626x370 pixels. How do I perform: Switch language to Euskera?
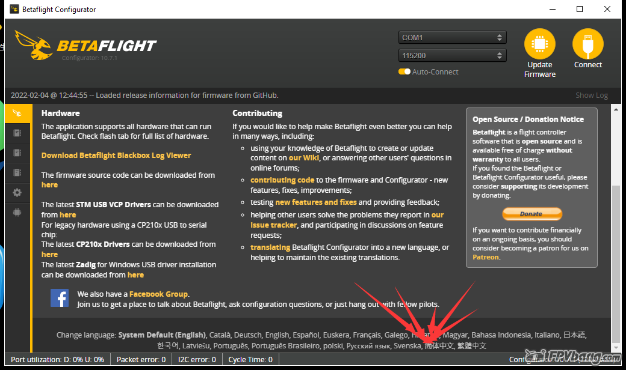(x=336, y=335)
